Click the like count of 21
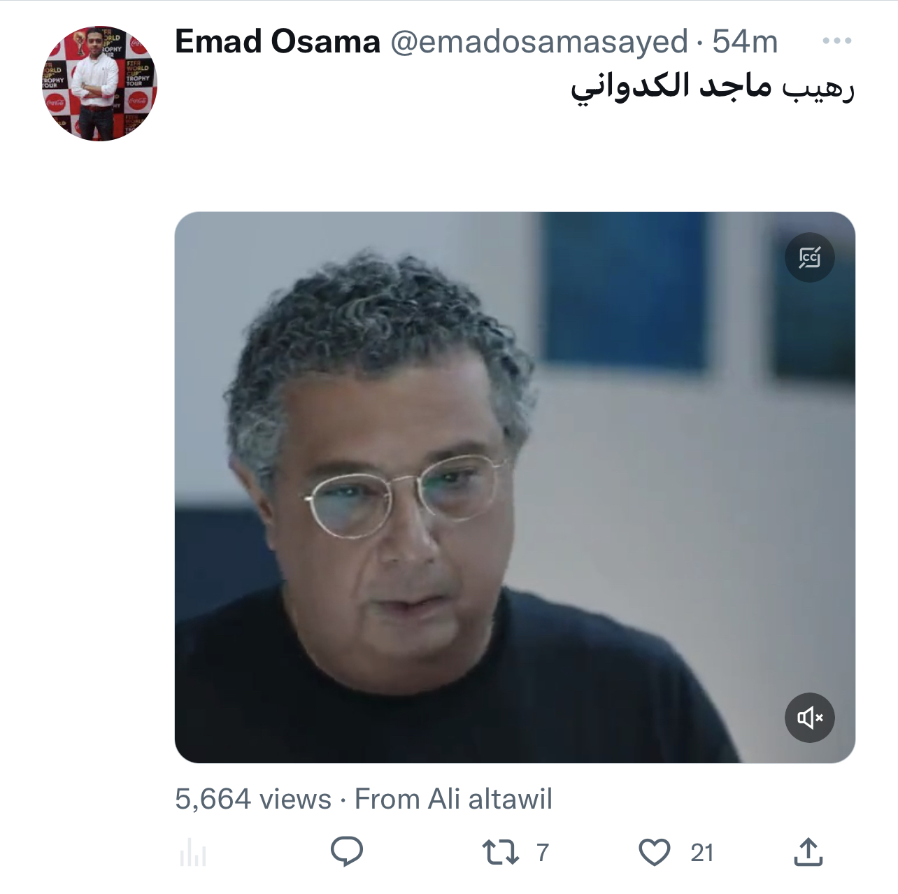Image resolution: width=898 pixels, height=894 pixels. [702, 853]
